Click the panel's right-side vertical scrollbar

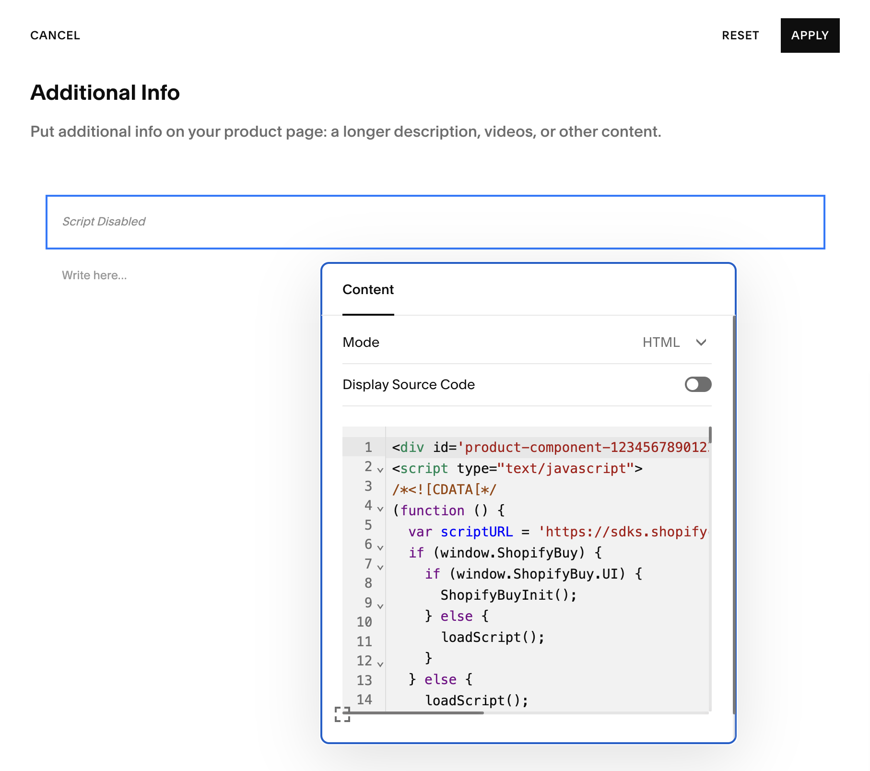click(x=734, y=515)
